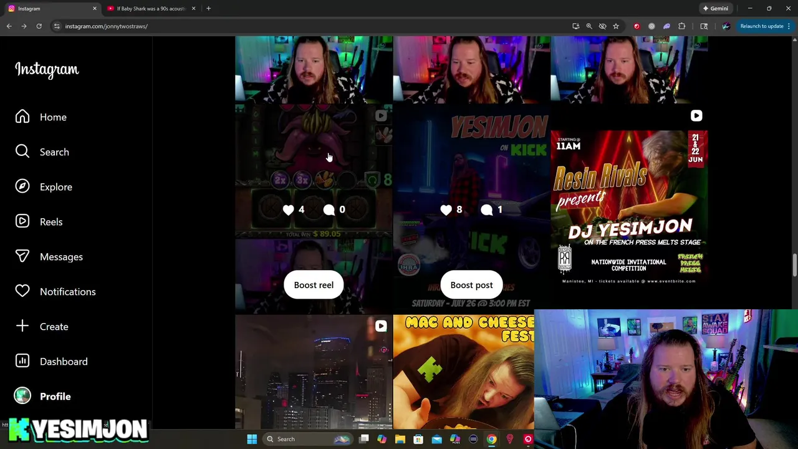The width and height of the screenshot is (798, 449).
Task: Open Microsoft 365 app on taskbar
Action: coord(455,439)
